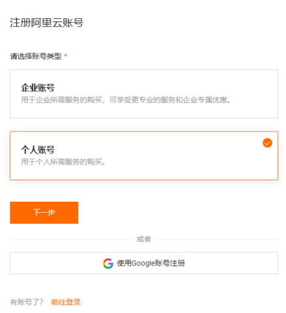Screen dimensions: 286x313
Task: Click empty space inside 个人账号 card below the description
Action: 144,173
